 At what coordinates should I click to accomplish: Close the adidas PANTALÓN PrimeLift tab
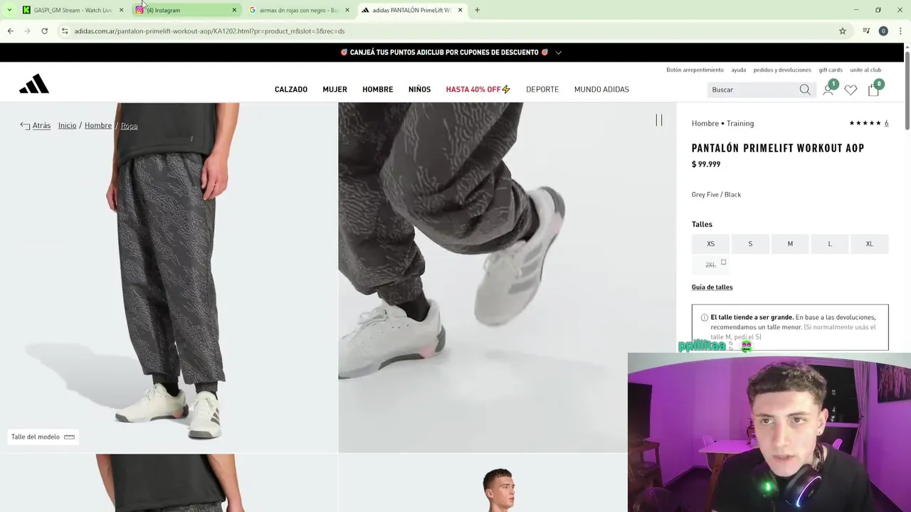pos(460,10)
